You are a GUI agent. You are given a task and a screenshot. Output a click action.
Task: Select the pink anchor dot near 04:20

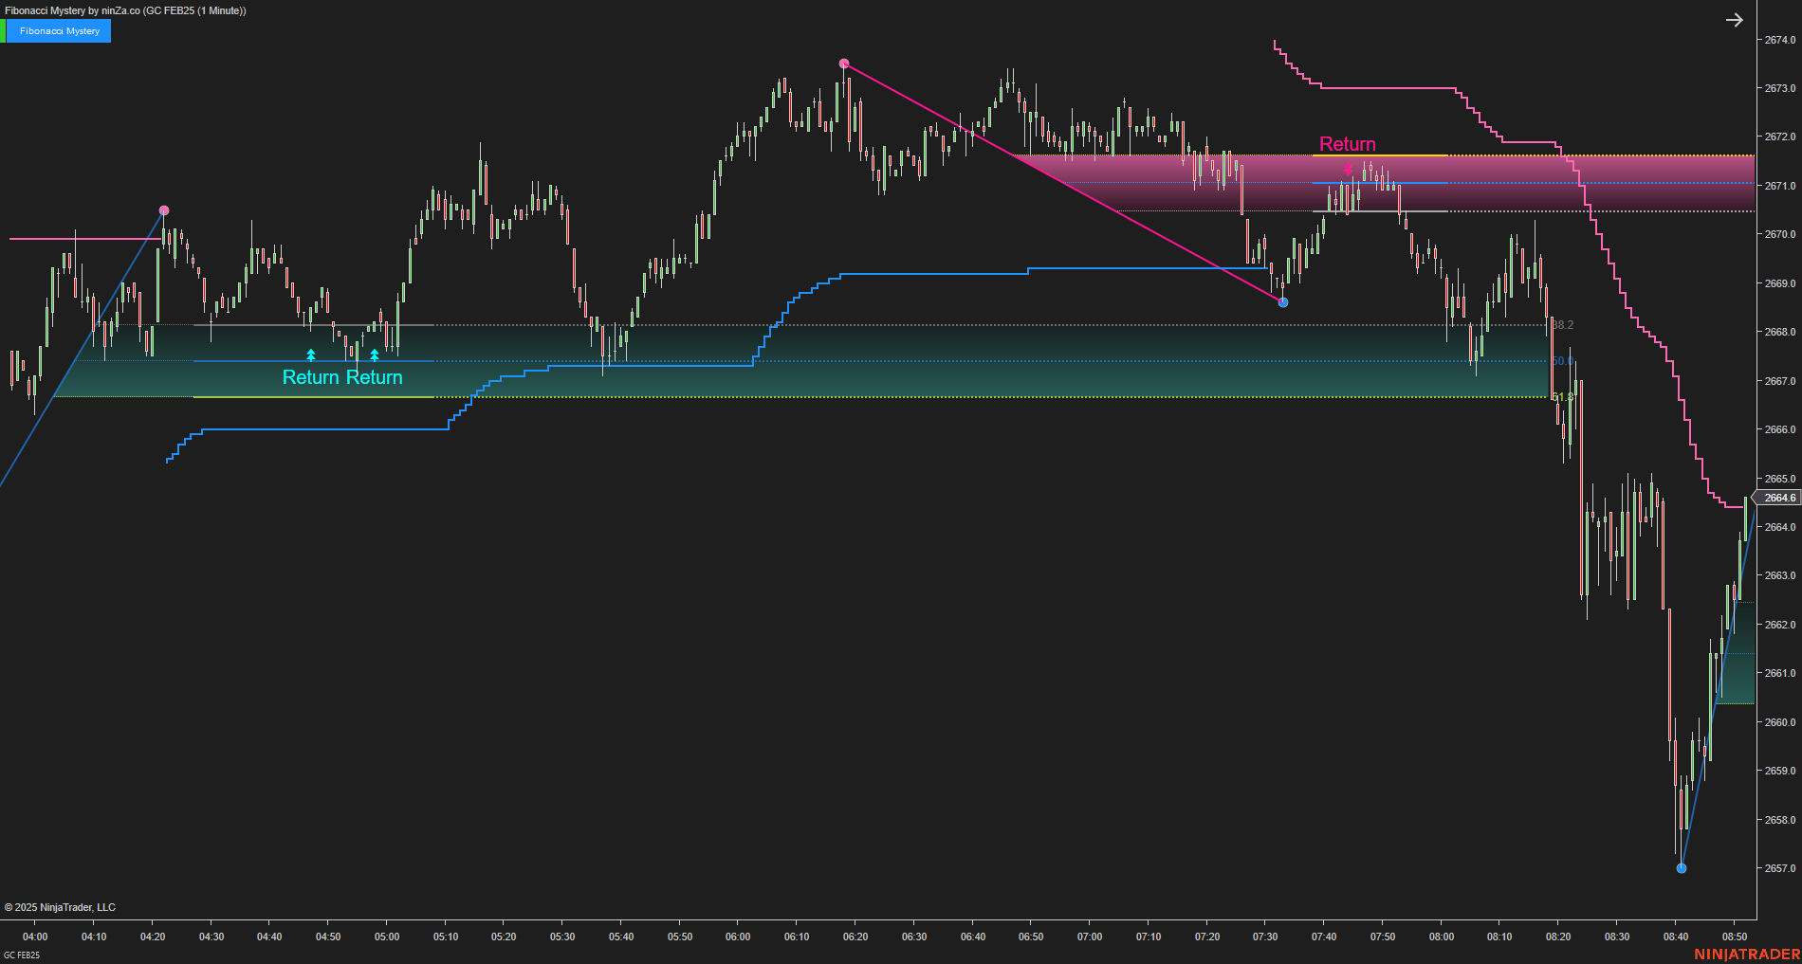164,209
